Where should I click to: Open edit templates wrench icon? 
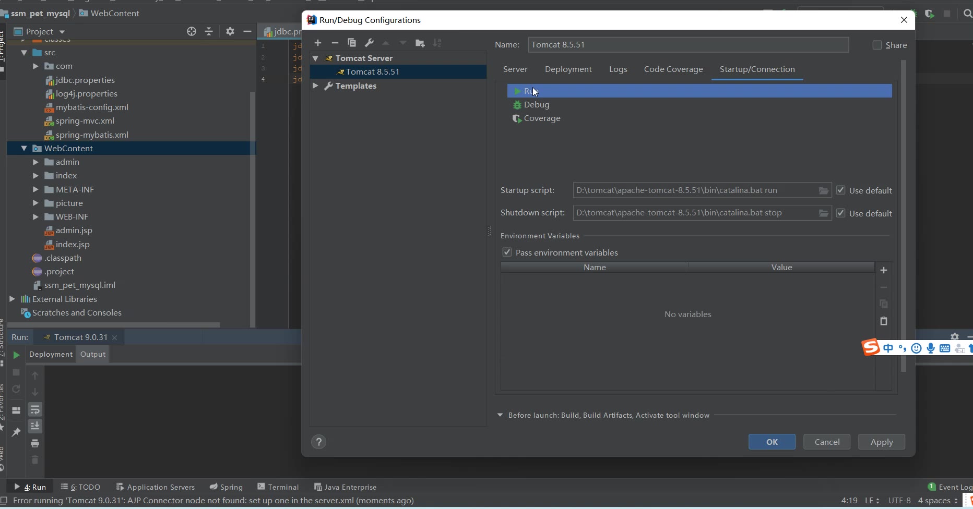tap(369, 43)
